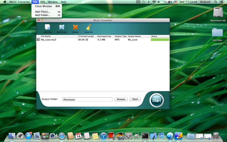Click the File Name column header
227x142 pixels.
[59, 36]
